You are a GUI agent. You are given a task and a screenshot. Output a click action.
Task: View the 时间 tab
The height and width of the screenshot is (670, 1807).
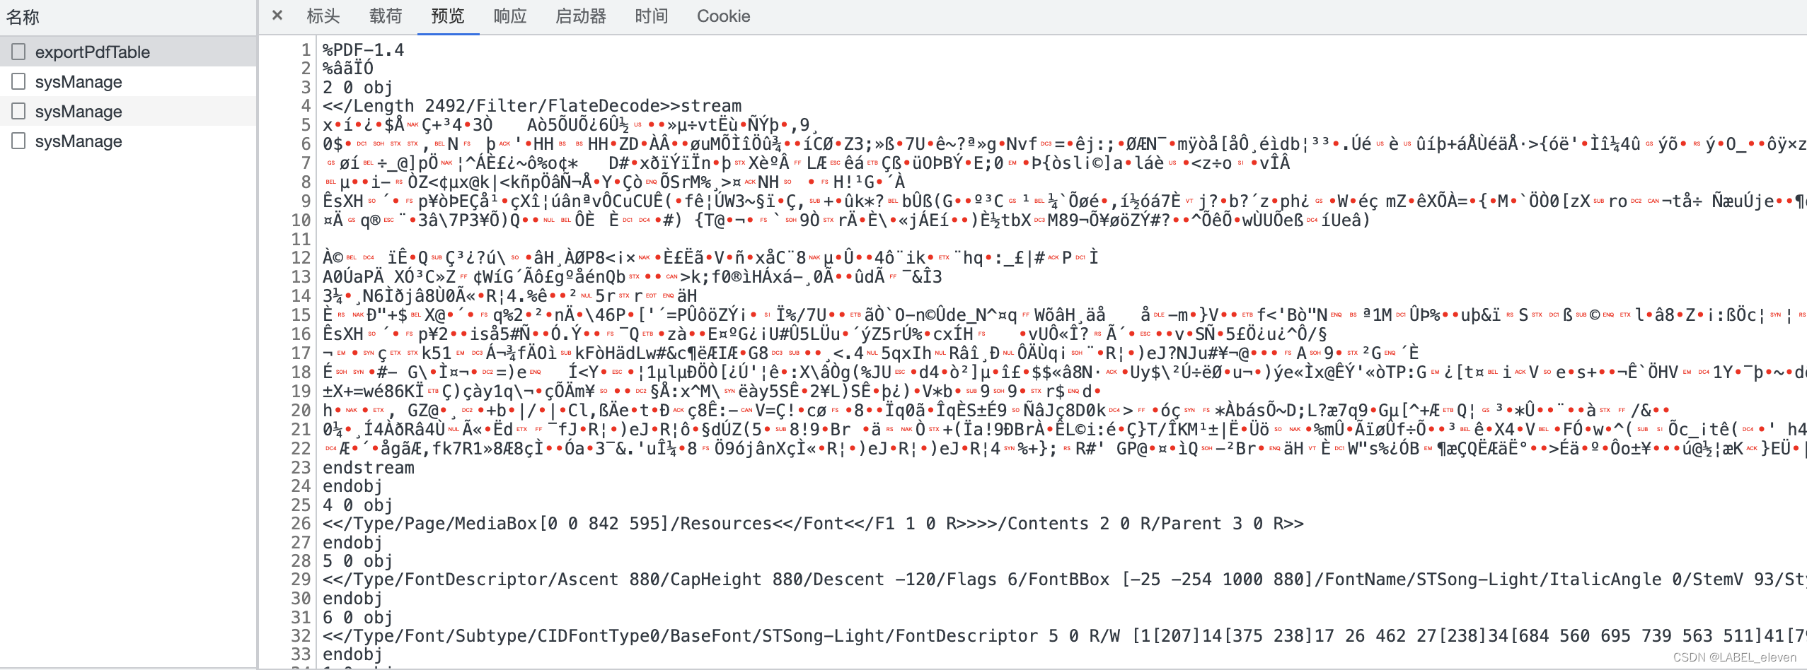[x=652, y=16]
